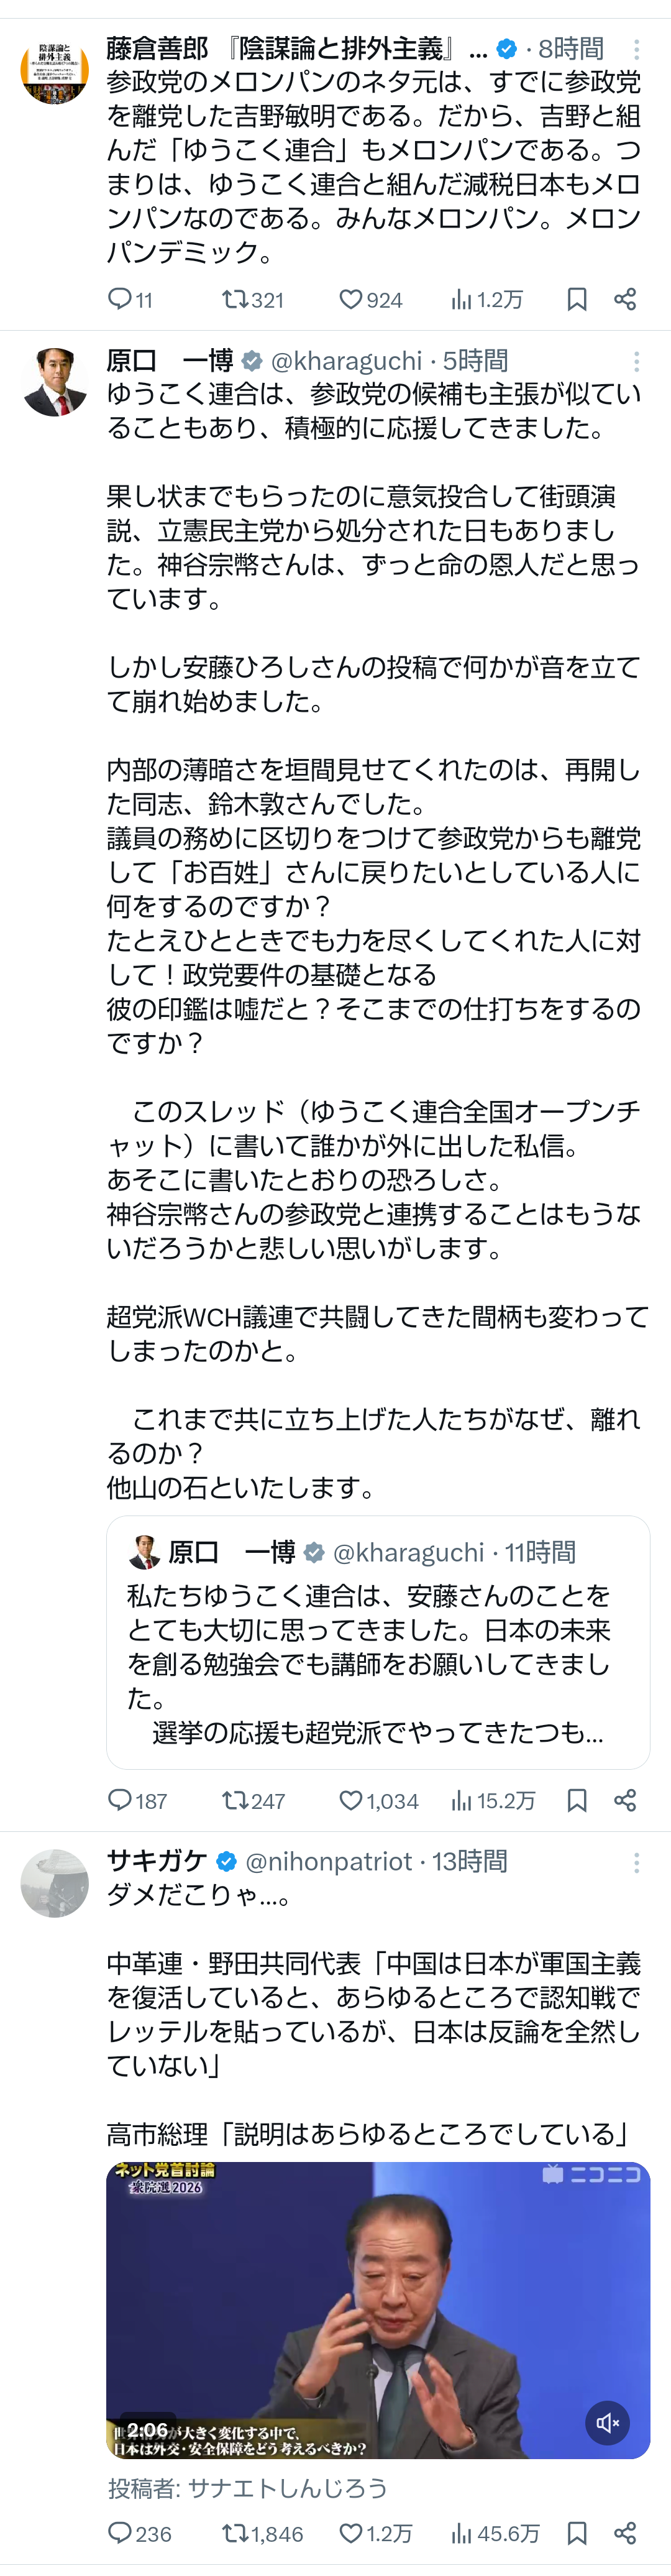Play the ニコニコ party debate video

[378, 2309]
